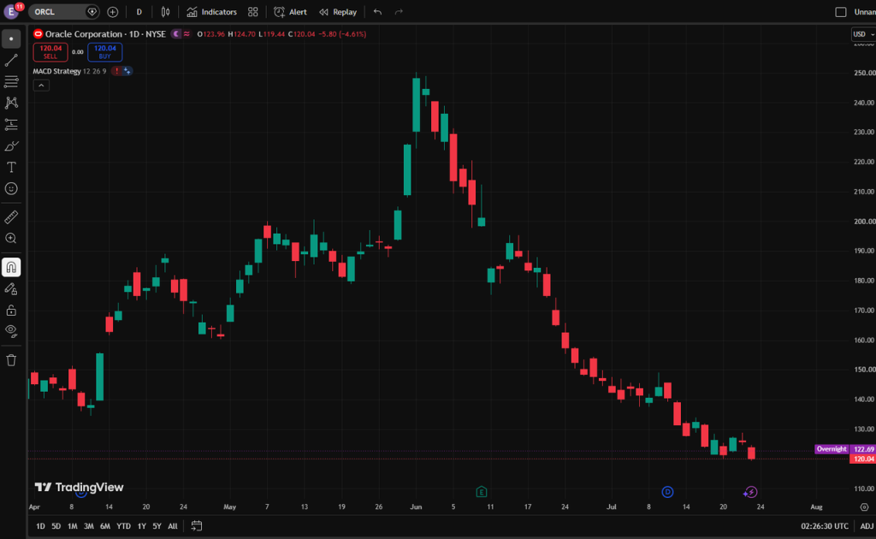Open the Fibonacci retracement tools

click(x=11, y=81)
